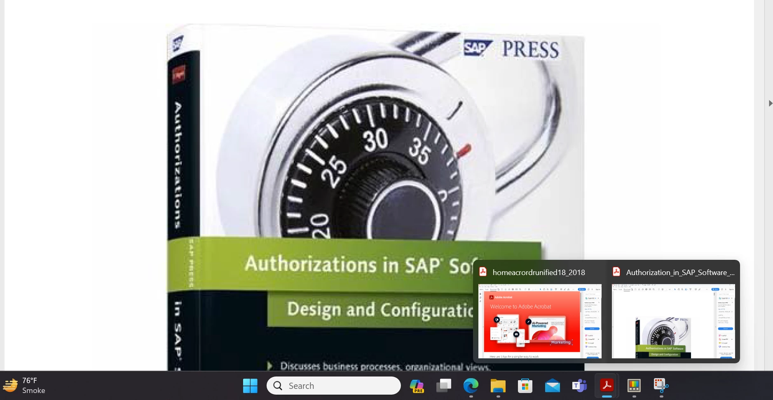
Task: Open the Snipping Tool from the taskbar
Action: (x=661, y=386)
